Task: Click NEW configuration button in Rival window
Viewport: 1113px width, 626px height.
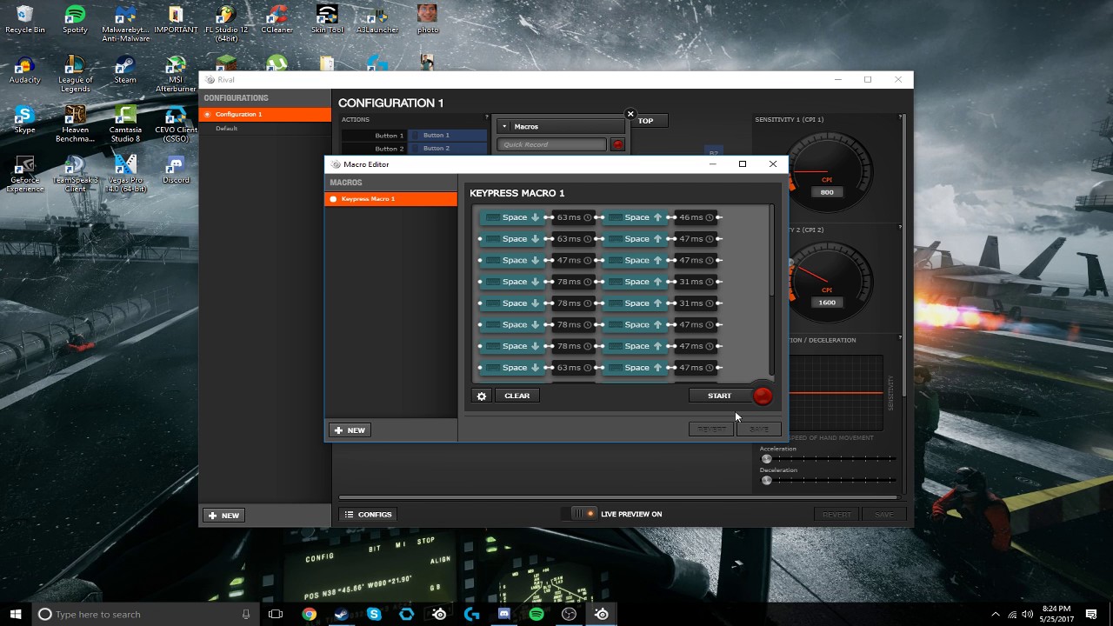Action: point(223,516)
